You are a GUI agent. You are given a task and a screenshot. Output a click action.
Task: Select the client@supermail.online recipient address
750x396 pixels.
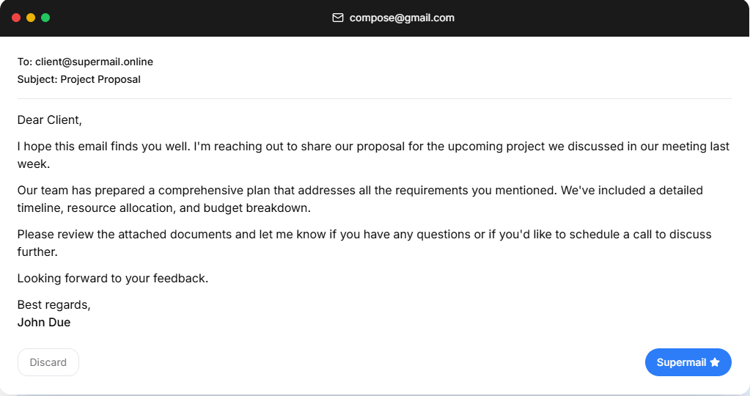(x=94, y=62)
